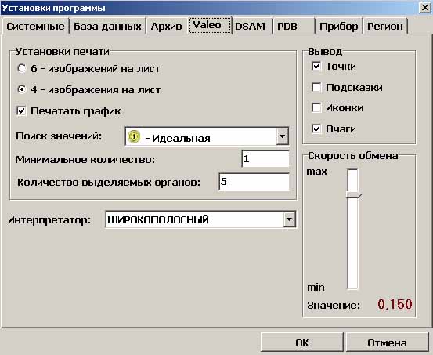
Task: Confirm settings with the OK button
Action: tap(301, 342)
